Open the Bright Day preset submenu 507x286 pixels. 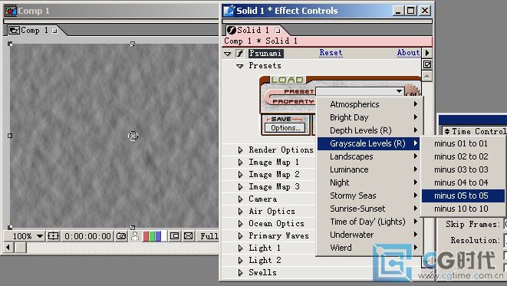click(x=368, y=117)
